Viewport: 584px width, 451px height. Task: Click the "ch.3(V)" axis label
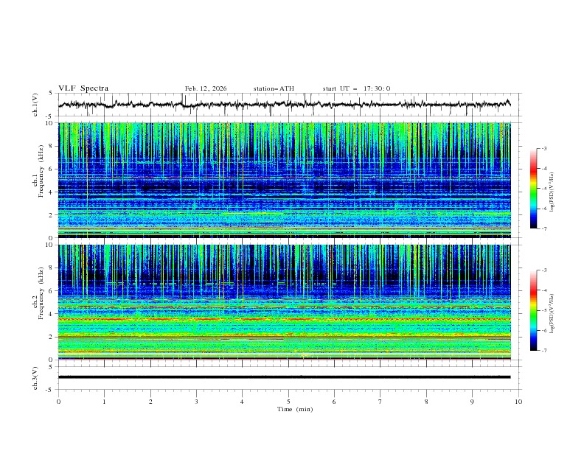35,378
